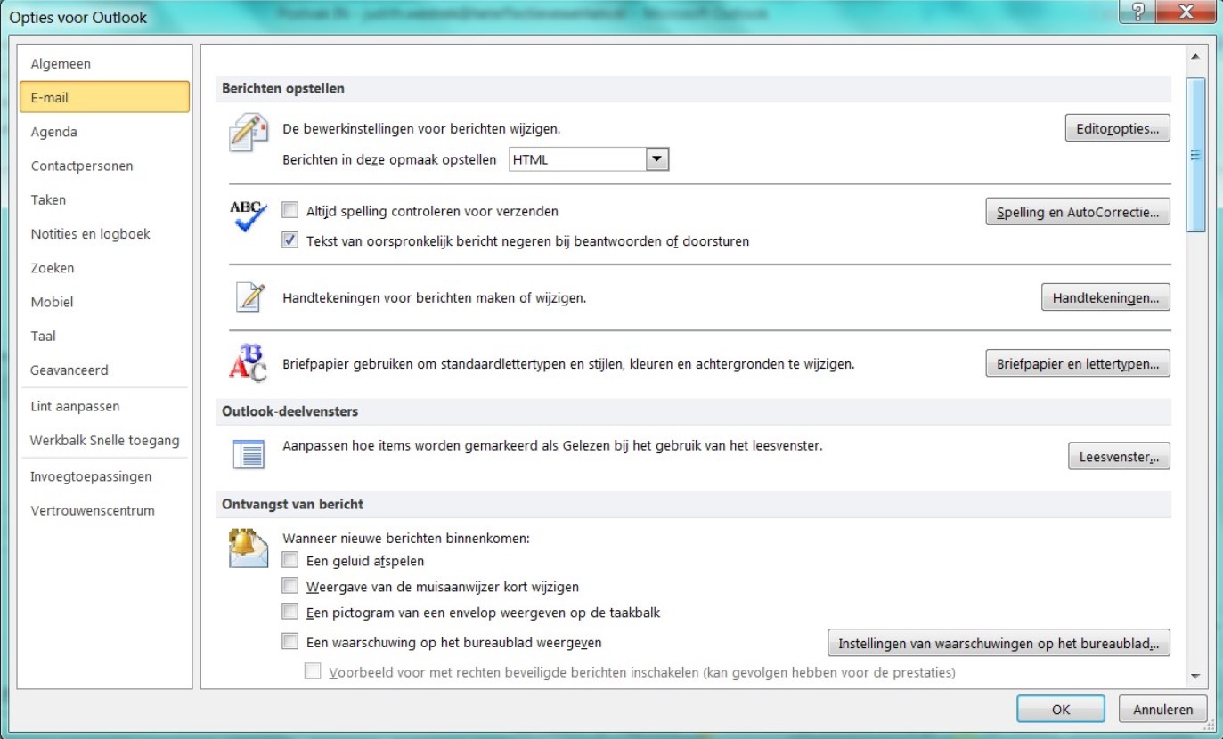
Task: Go to Contactpersonen options
Action: point(105,166)
